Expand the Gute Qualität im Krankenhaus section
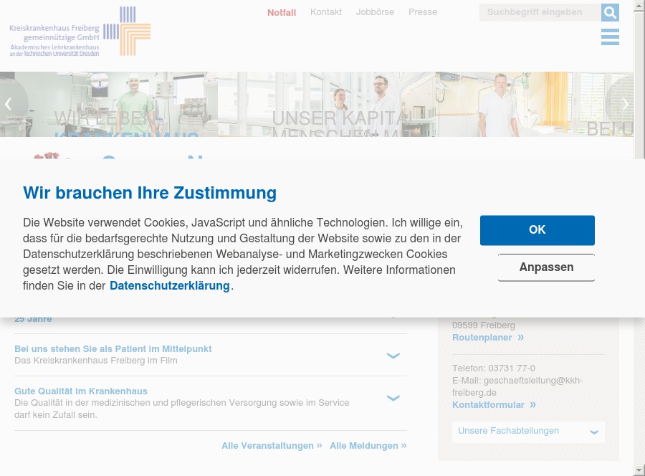 (x=393, y=398)
